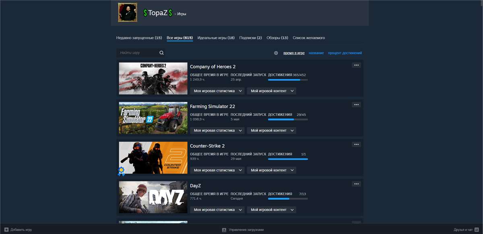The image size is (483, 234).
Task: Click the Counter-Strike 2 title
Action: 207,146
